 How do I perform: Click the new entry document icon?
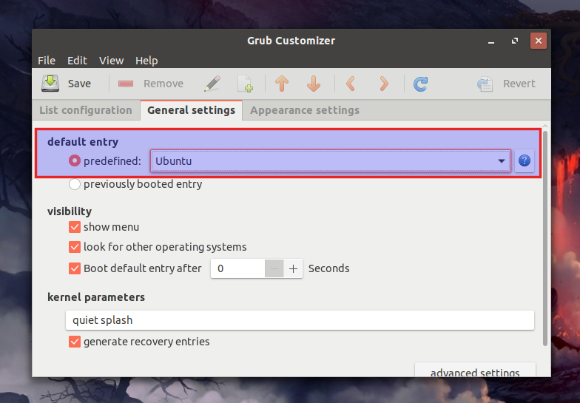pos(245,84)
